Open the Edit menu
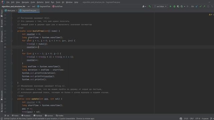This screenshot has width=214, height=120. [x=13, y=2]
